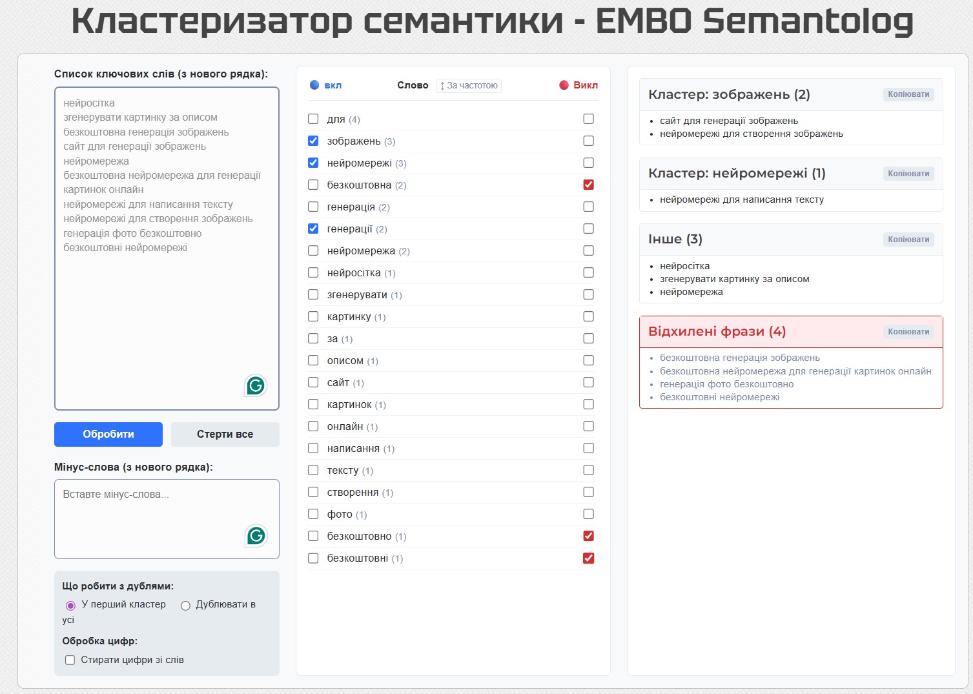Screen dimensions: 973x694
Task: Check exclude checkbox for 'за'
Action: pos(588,338)
